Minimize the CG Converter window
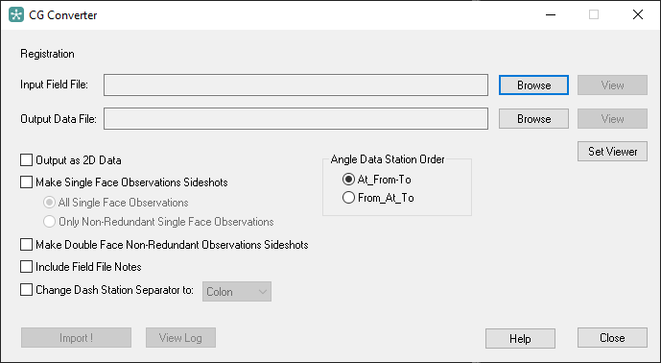661x363 pixels. tap(551, 14)
